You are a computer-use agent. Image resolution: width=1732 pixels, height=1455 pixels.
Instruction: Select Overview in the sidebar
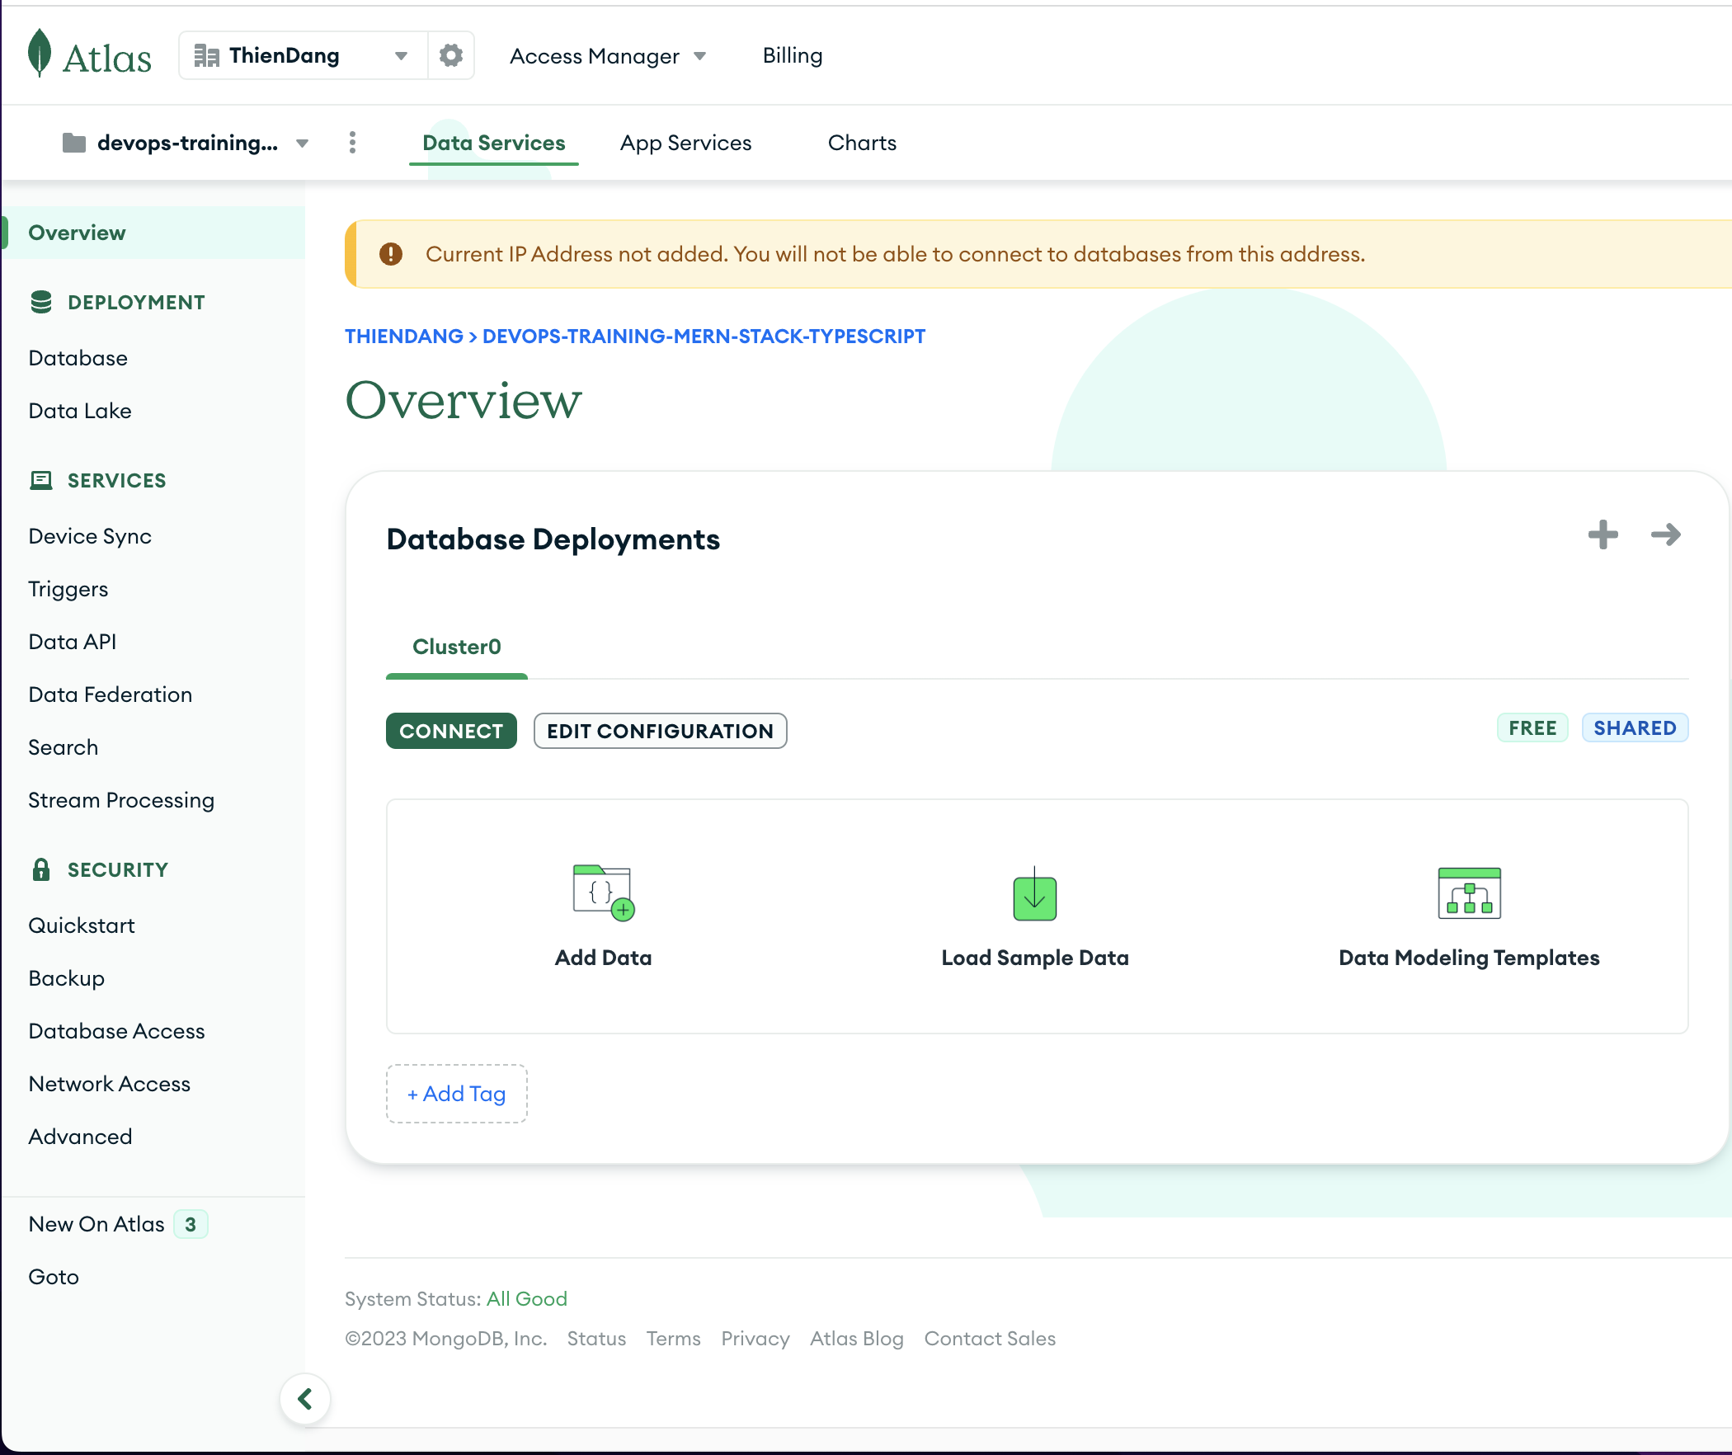tap(153, 233)
